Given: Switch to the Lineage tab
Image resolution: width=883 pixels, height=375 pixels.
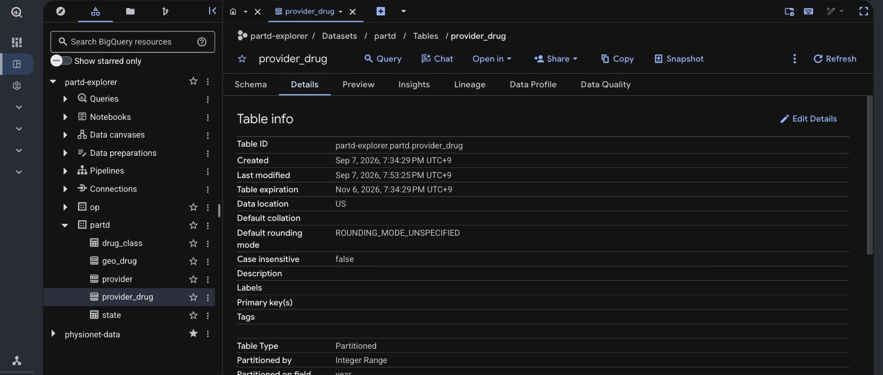Looking at the screenshot, I should pos(470,84).
